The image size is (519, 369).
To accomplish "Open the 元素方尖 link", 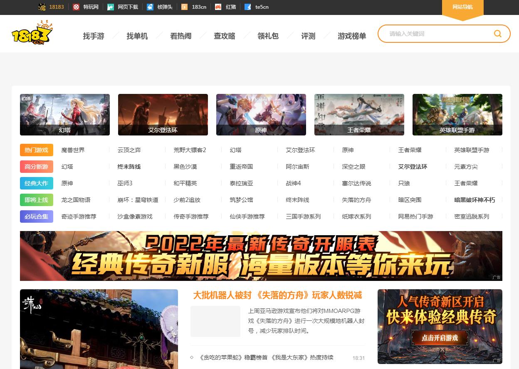I will (466, 167).
